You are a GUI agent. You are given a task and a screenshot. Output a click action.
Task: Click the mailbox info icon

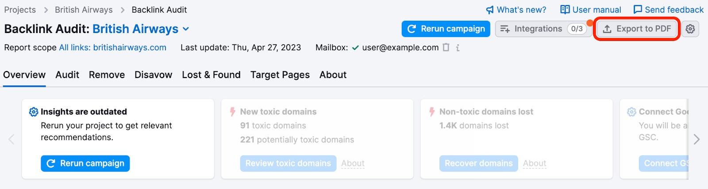tap(458, 48)
